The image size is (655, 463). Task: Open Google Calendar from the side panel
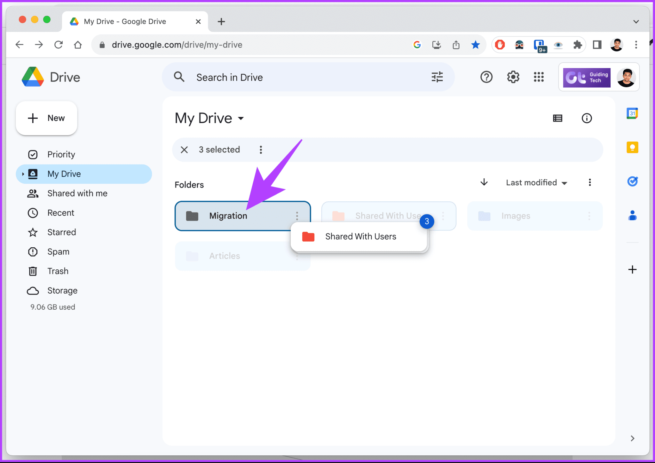point(632,113)
